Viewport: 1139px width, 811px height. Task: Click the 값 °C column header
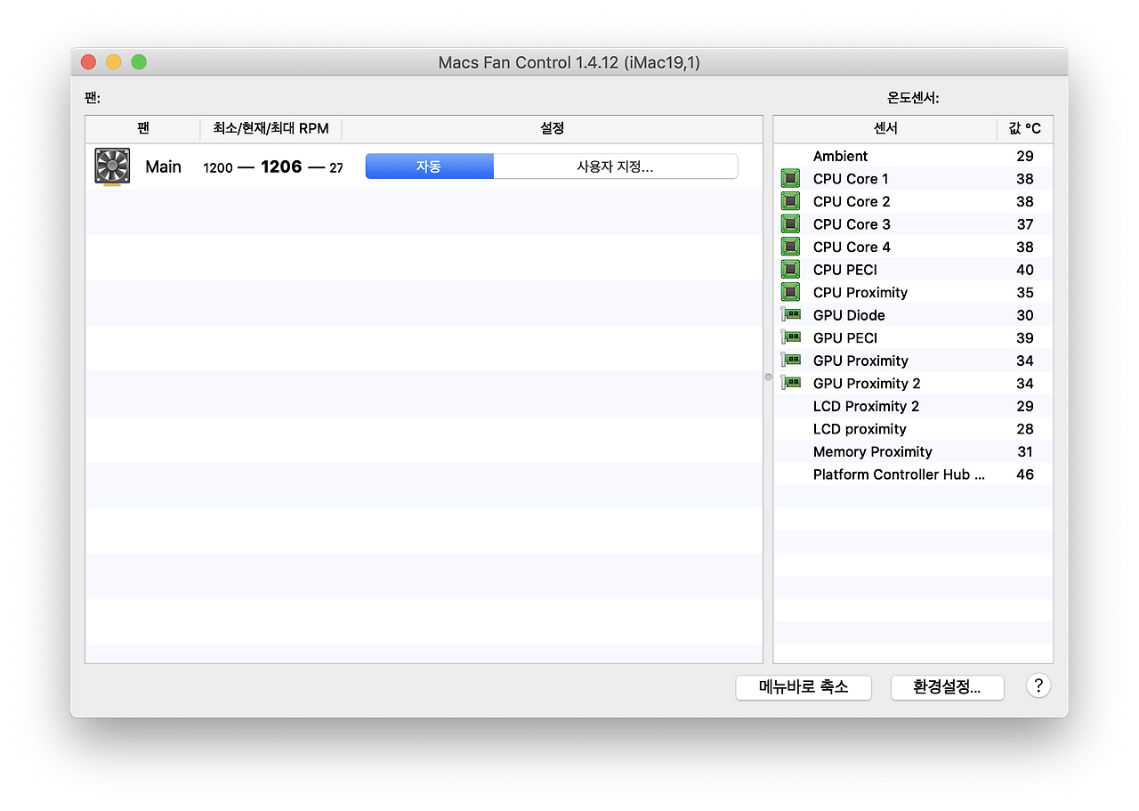pos(1025,129)
